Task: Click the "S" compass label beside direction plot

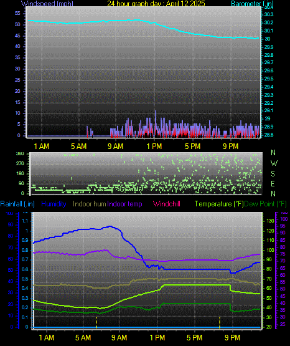Action: (x=273, y=174)
